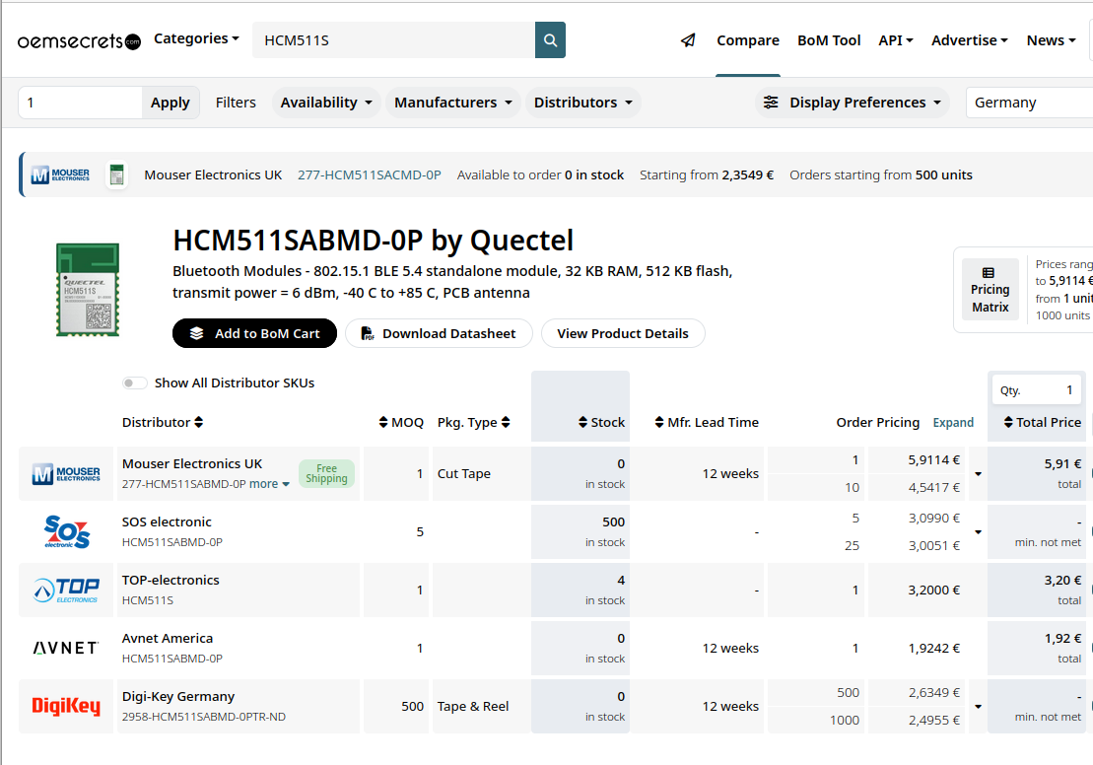Sort by Pkg. Type column
1093x765 pixels.
474,422
